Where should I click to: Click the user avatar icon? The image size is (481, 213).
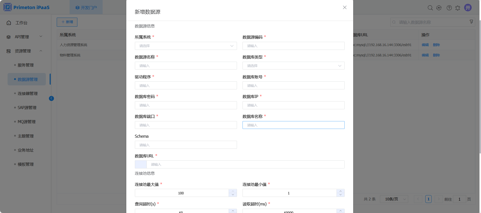point(468,8)
